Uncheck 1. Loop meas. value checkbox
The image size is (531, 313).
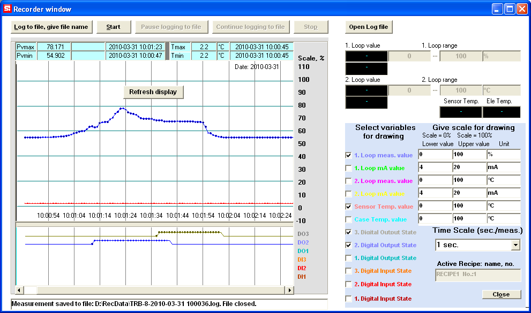point(348,155)
